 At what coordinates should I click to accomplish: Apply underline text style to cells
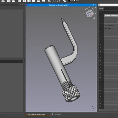59,1
